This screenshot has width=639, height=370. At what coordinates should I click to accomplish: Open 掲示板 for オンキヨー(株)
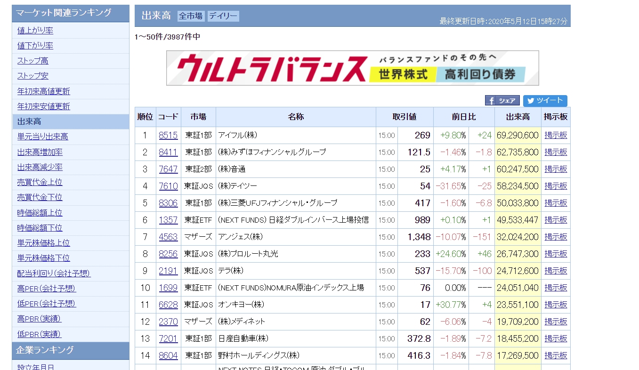(556, 305)
